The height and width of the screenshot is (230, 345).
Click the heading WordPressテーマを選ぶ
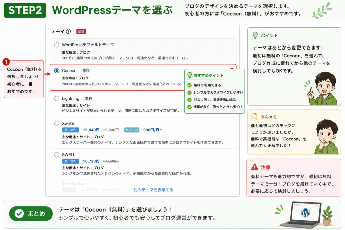point(113,10)
